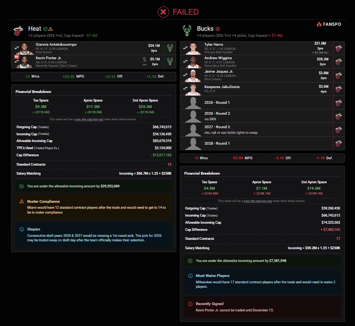Click the Heat logo on 2027 Round 2 pick
The image size is (355, 326).
[x=339, y=130]
